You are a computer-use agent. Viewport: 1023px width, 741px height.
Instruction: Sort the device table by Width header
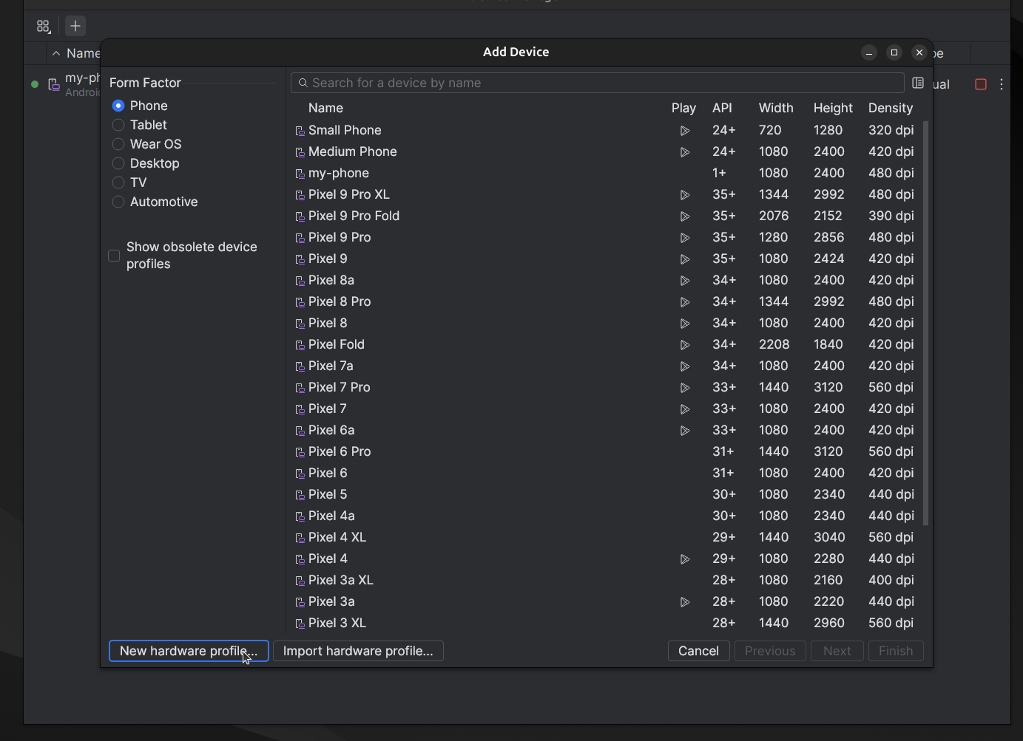776,108
